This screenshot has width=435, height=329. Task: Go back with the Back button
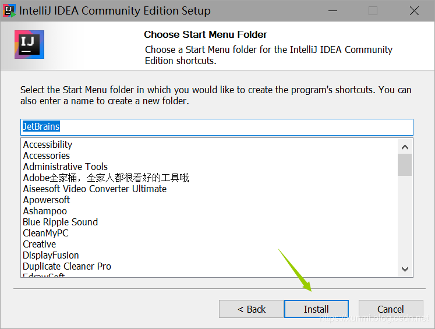[x=251, y=309]
